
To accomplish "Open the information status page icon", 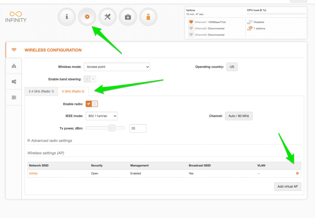I will tap(67, 17).
